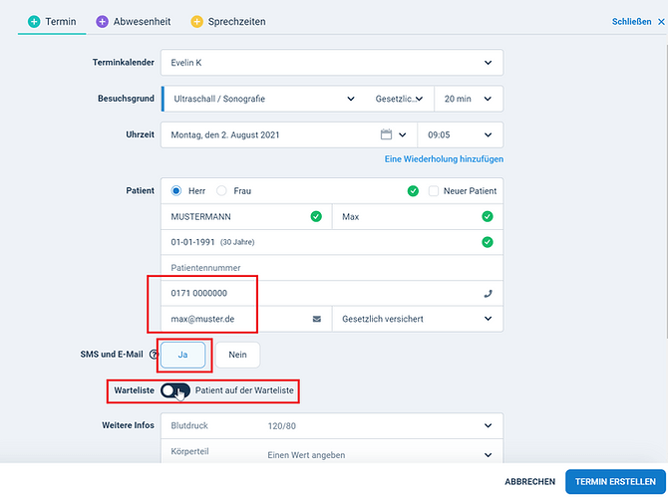Switch to the Abwesenheit tab
The height and width of the screenshot is (498, 668).
pos(132,21)
